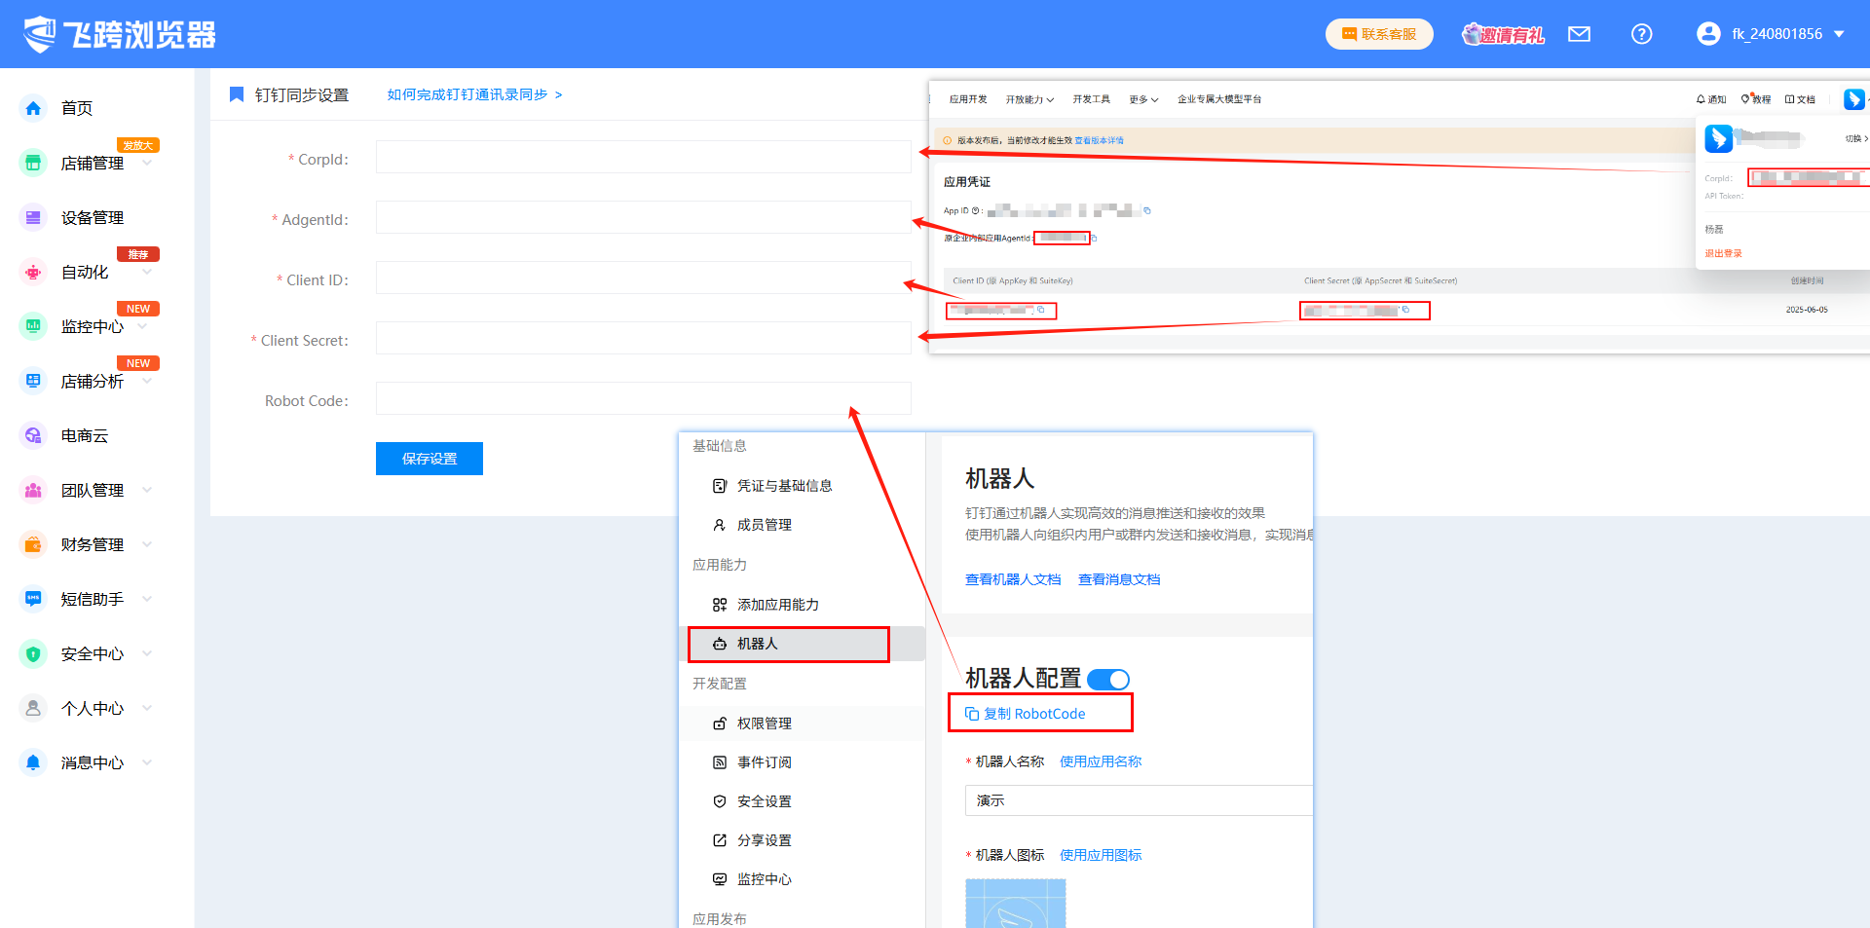Viewport: 1870px width, 928px height.
Task: Select 监控中心 in the guide menu
Action: click(x=765, y=879)
